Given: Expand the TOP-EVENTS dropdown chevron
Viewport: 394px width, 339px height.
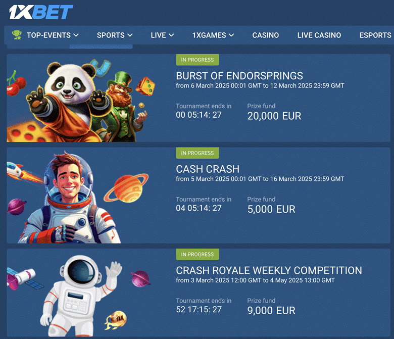Looking at the screenshot, I should (76, 35).
